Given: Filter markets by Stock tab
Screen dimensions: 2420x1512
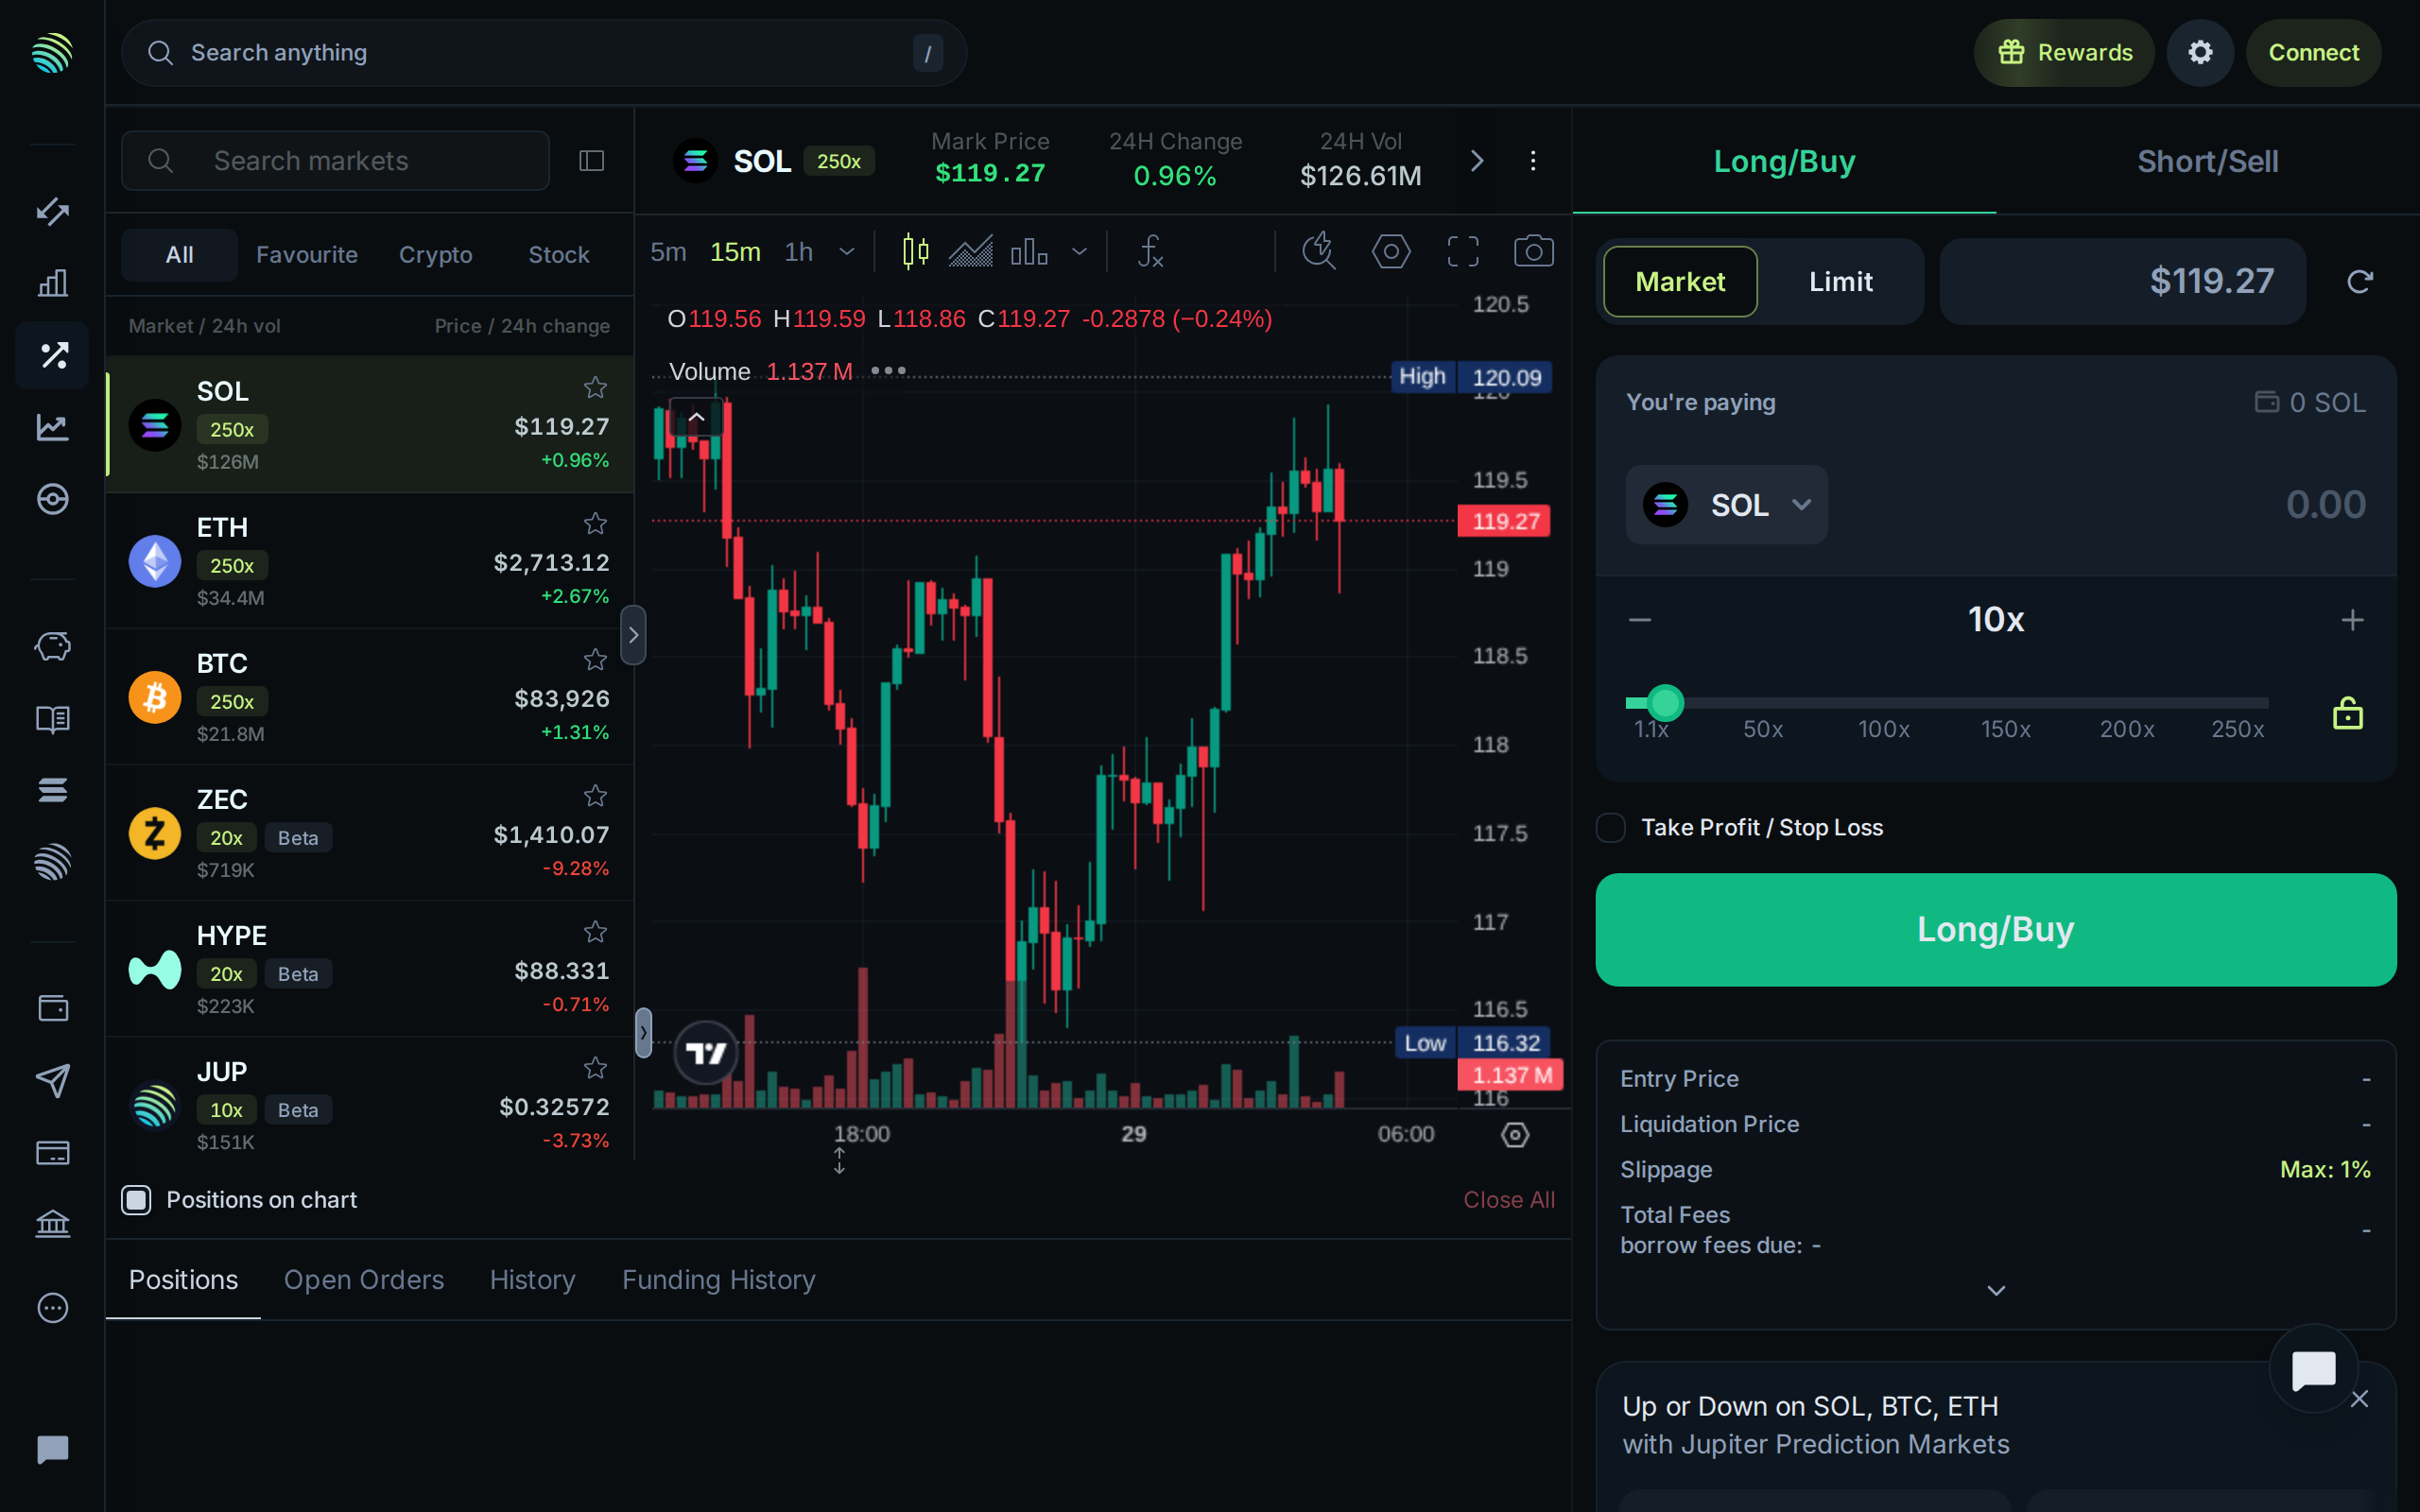Looking at the screenshot, I should (558, 255).
